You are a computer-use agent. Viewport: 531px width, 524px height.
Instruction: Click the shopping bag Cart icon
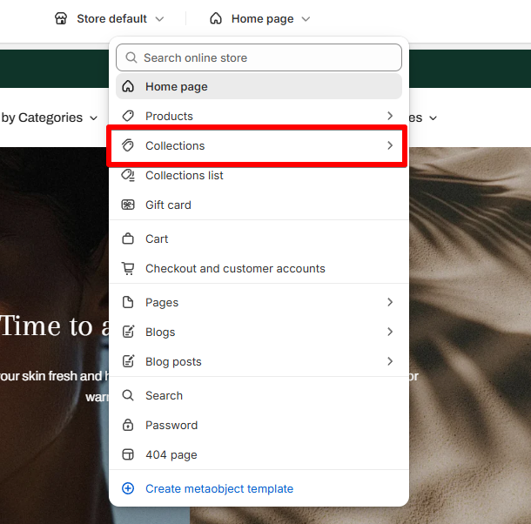point(128,238)
